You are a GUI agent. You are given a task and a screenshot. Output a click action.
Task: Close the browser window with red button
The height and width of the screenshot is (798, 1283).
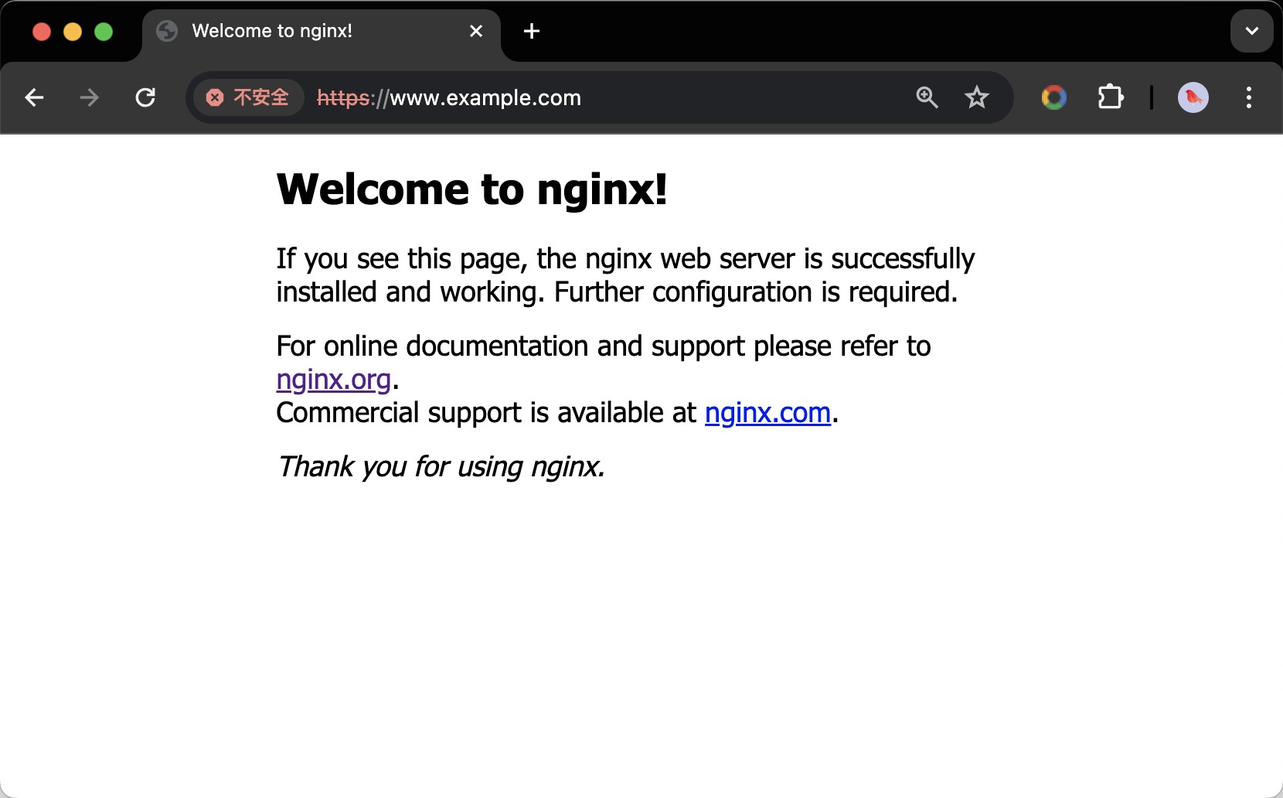[x=42, y=32]
